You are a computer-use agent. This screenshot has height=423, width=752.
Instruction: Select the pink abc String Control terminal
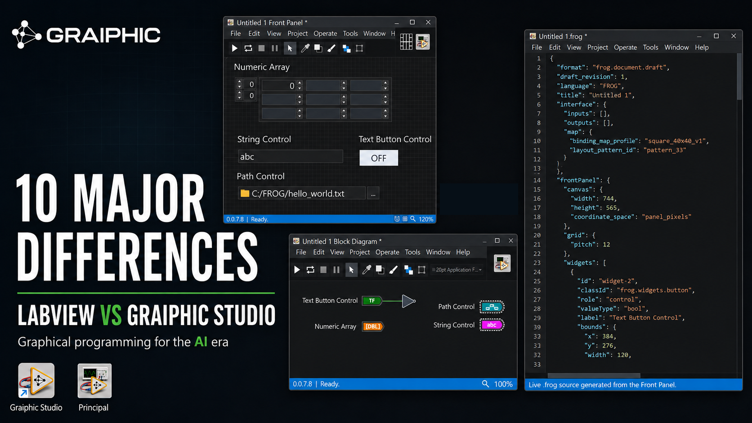click(x=492, y=325)
